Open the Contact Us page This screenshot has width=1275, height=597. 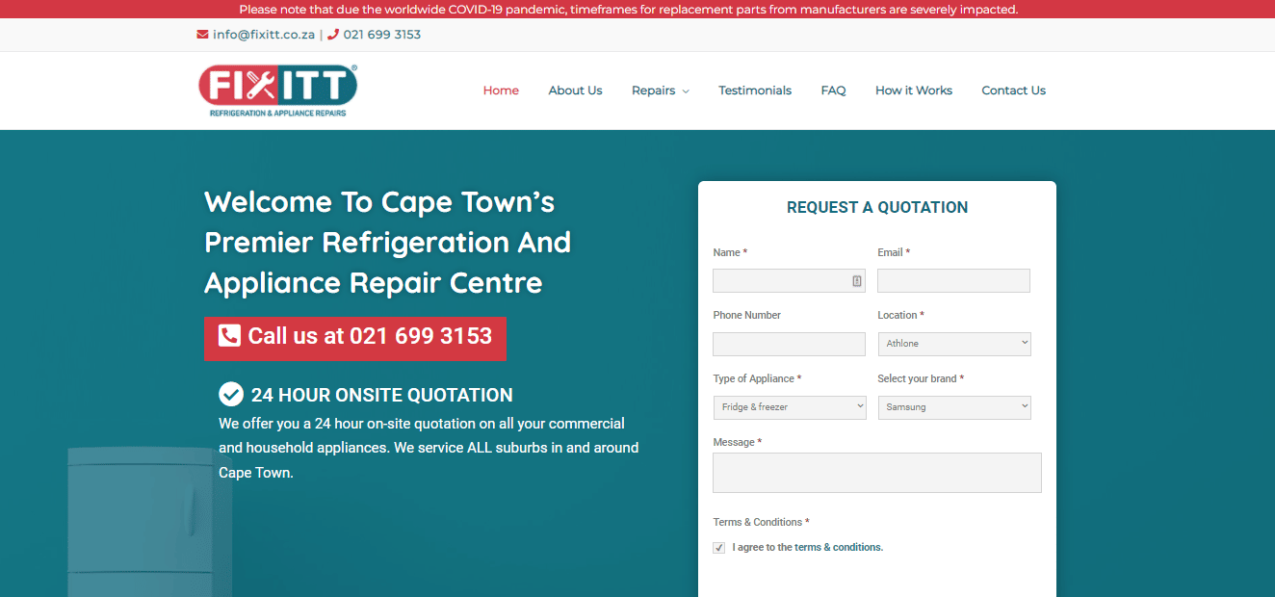coord(1013,91)
